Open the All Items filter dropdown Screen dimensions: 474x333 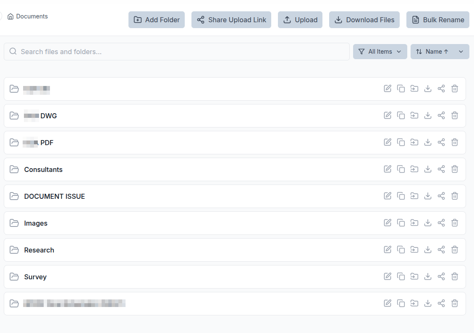(380, 52)
